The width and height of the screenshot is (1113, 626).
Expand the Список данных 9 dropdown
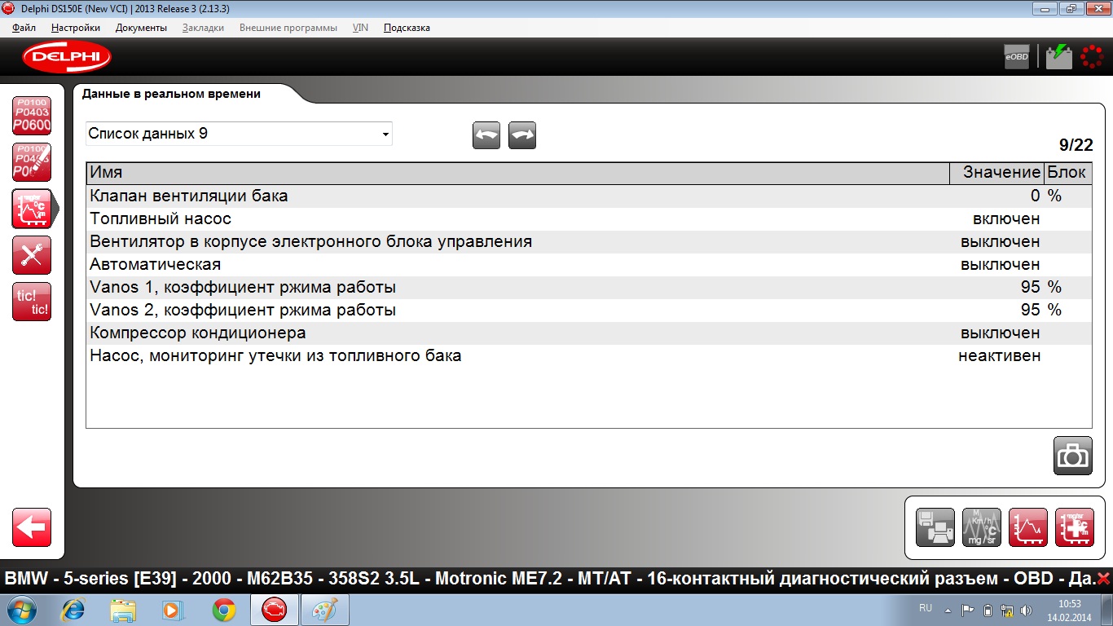[x=239, y=134]
